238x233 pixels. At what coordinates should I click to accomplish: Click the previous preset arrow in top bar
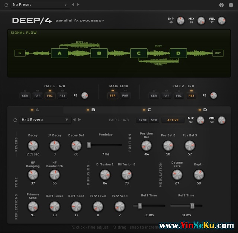73,5
